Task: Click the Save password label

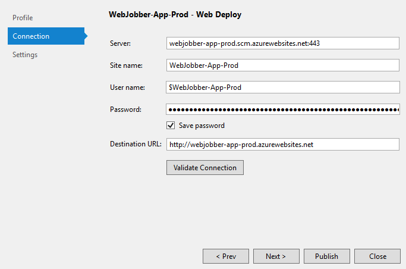Action: 202,126
